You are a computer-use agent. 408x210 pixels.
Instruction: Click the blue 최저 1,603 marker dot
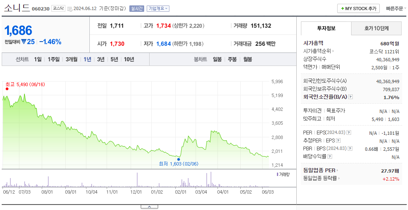click(x=179, y=159)
